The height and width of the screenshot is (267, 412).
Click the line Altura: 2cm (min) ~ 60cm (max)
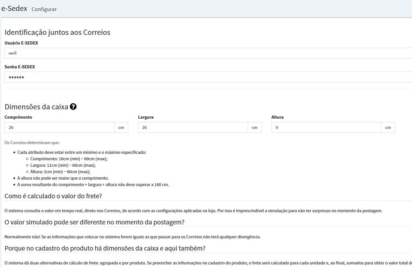60,172
